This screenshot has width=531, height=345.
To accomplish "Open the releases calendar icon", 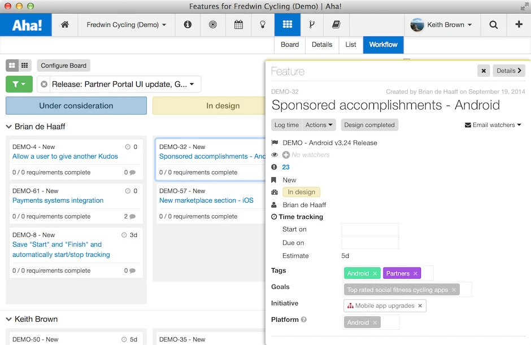I will pos(238,24).
